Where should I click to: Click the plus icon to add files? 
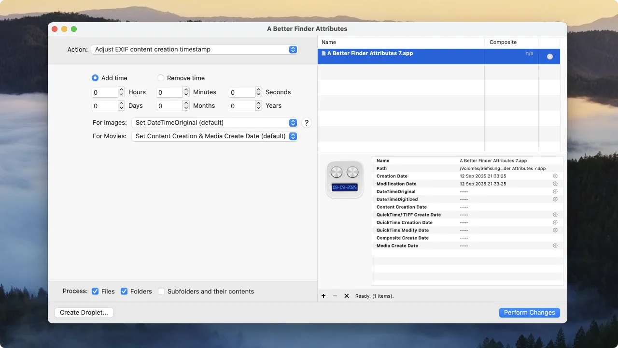(x=323, y=296)
